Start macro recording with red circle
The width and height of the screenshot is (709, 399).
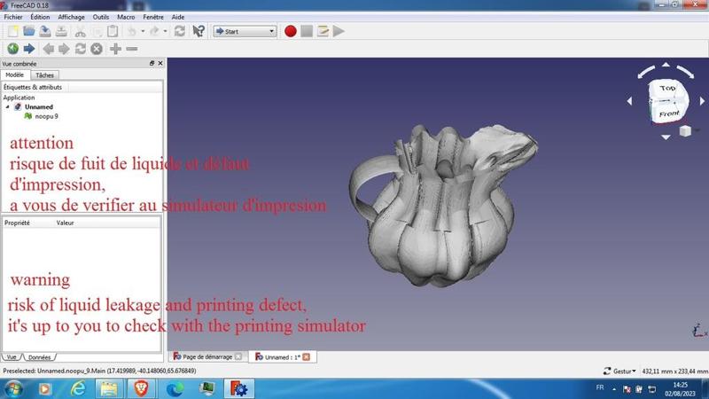[291, 31]
